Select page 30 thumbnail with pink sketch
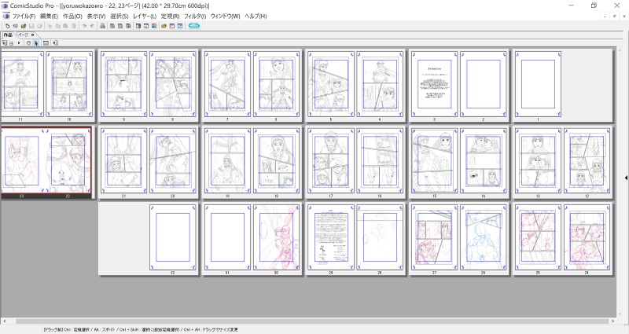Screen dimensions: 629x334 click(277, 237)
